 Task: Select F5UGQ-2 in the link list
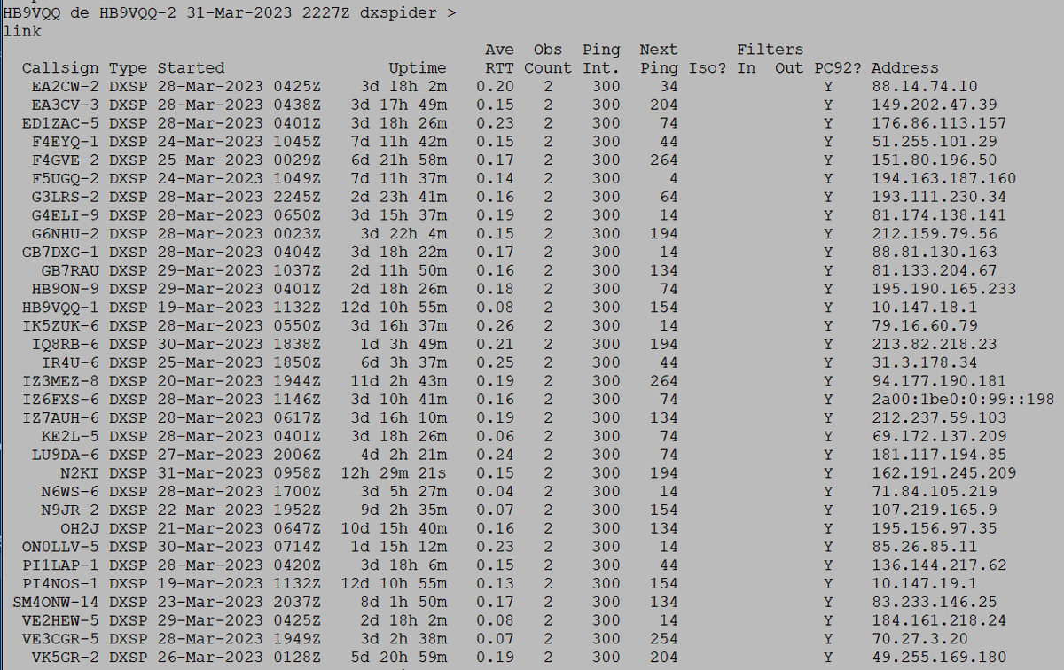(66, 179)
